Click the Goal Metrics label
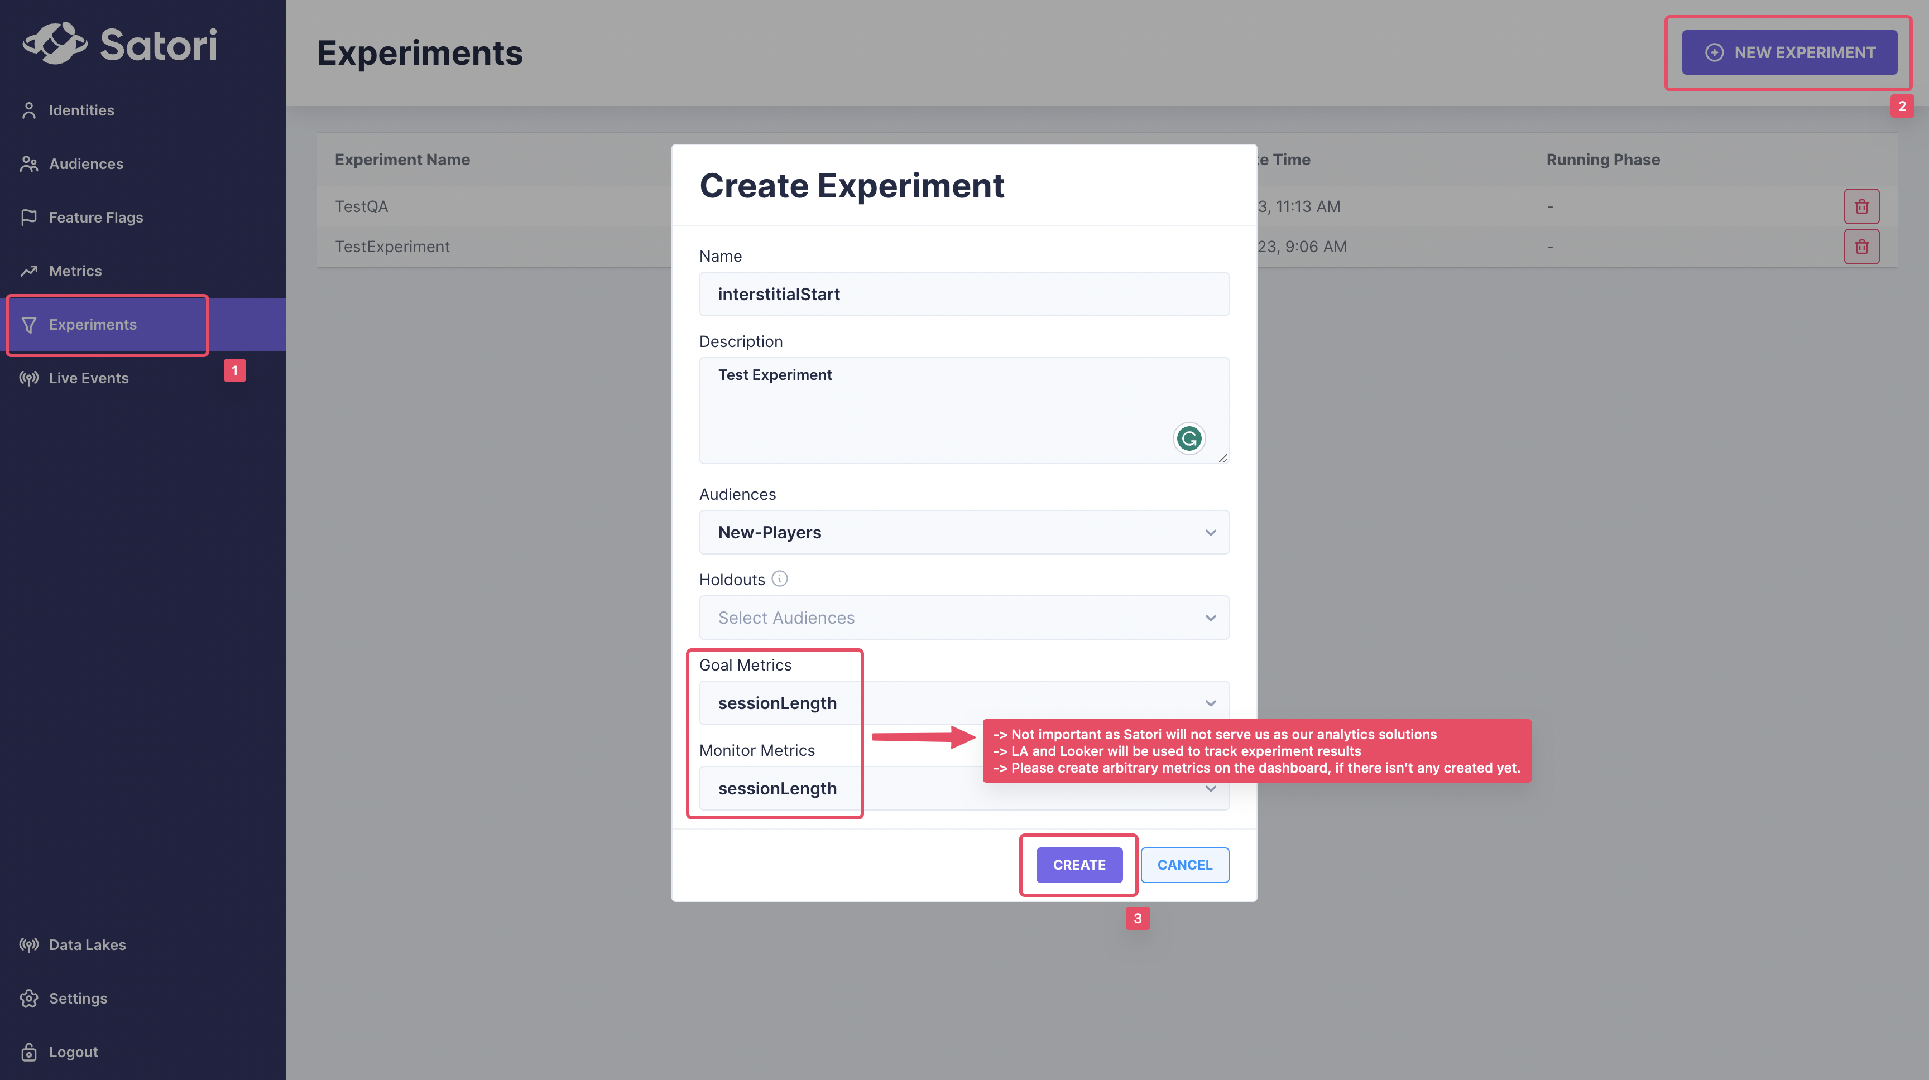This screenshot has height=1080, width=1929. tap(745, 664)
